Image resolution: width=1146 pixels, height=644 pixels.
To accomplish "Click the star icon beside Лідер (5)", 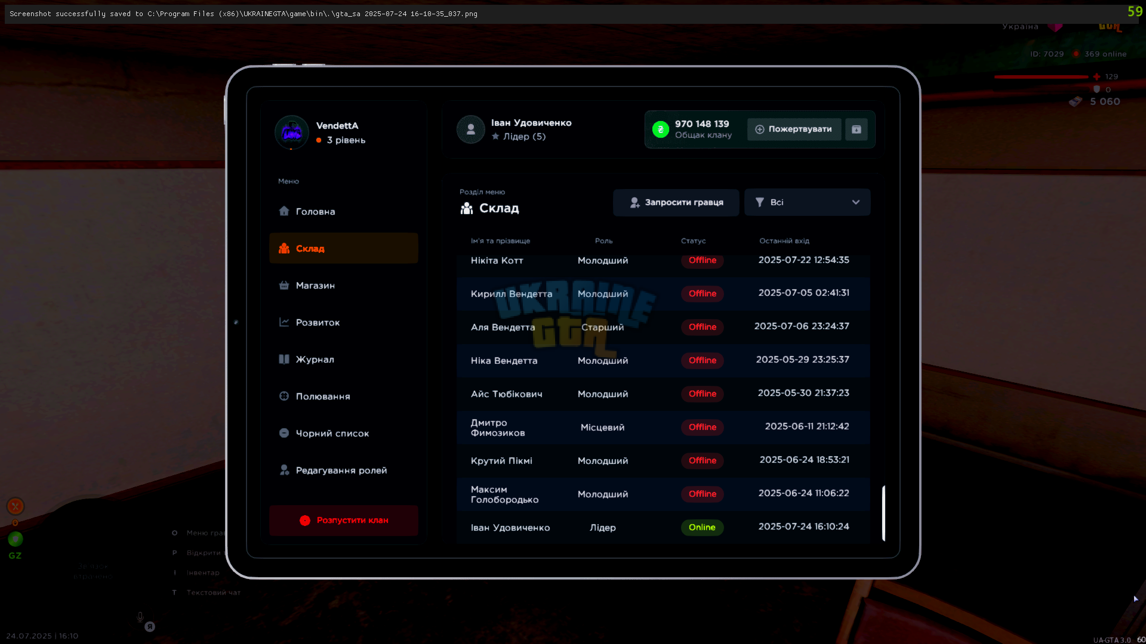I will click(495, 136).
